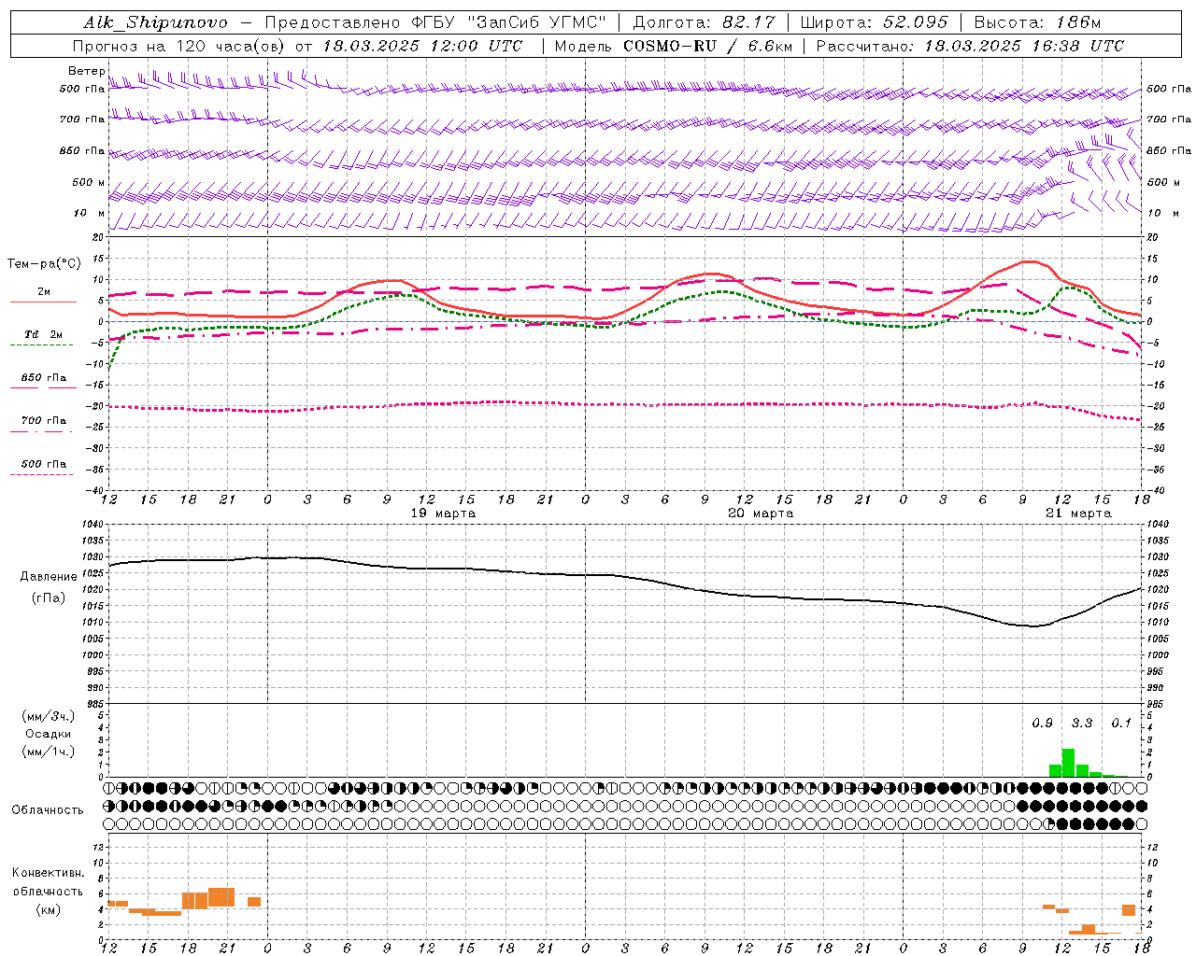1196x956 pixels.
Task: Select the "0.1" precipitation total value
Action: point(1121,724)
